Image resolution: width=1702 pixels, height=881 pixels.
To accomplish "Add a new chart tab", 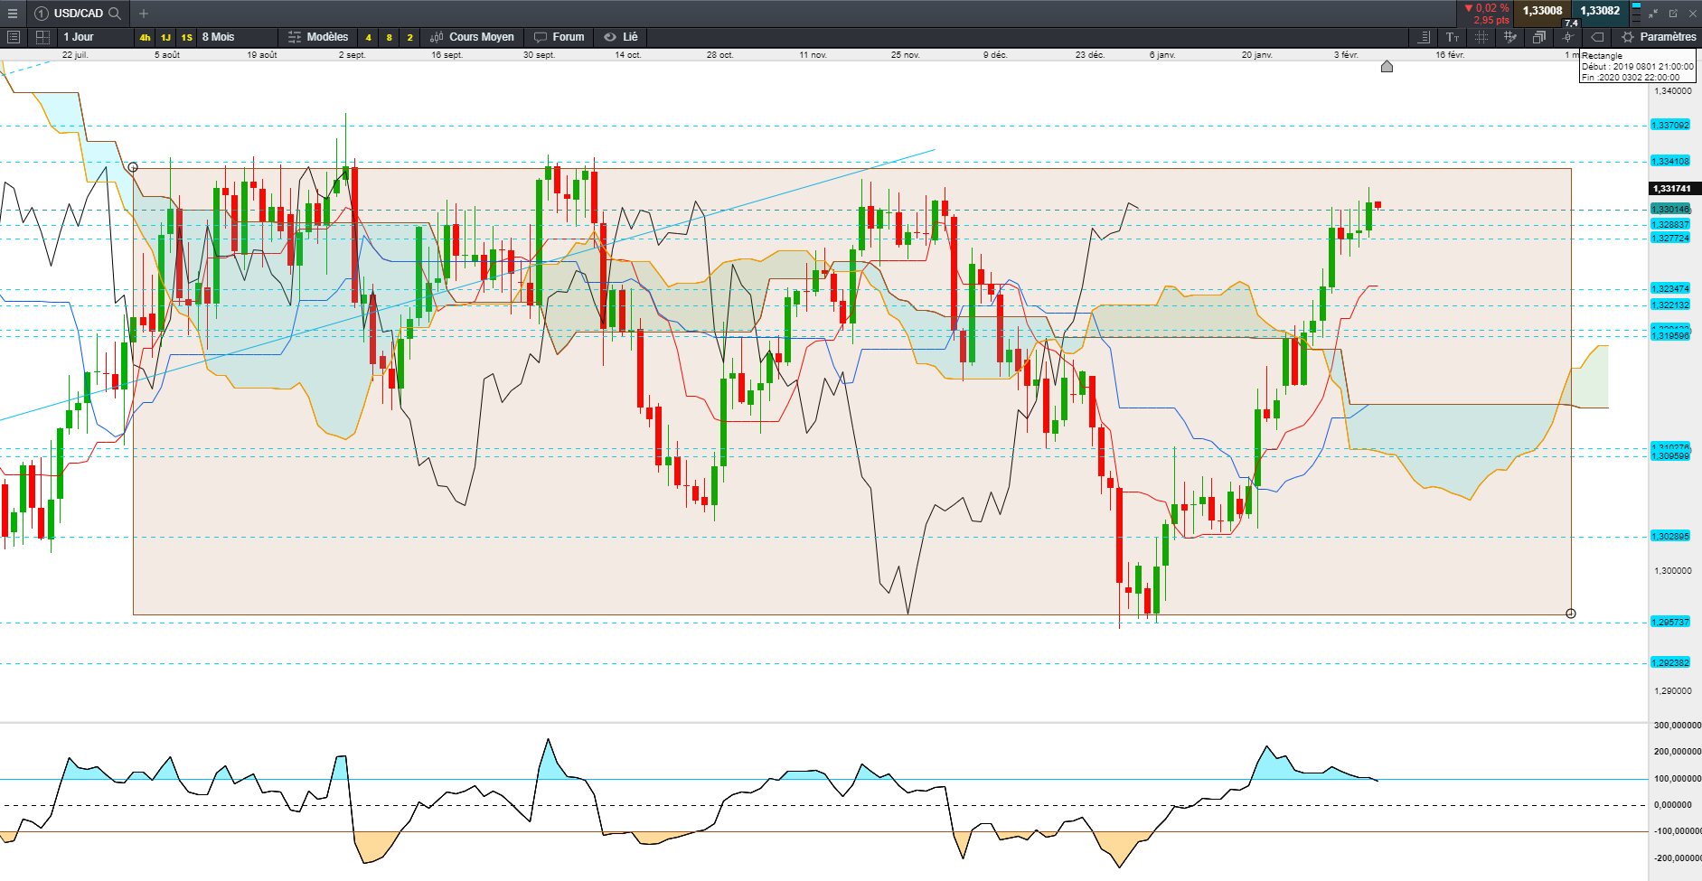I will 144,14.
